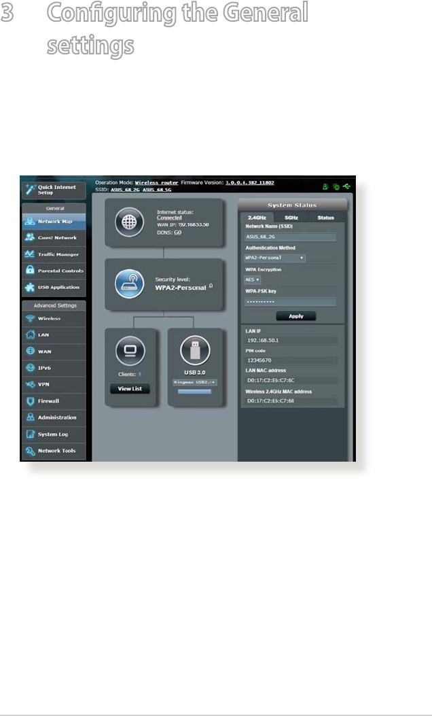Screen dimensions: 432x716
Task: Select the Administration menu label
Action: pos(57,417)
